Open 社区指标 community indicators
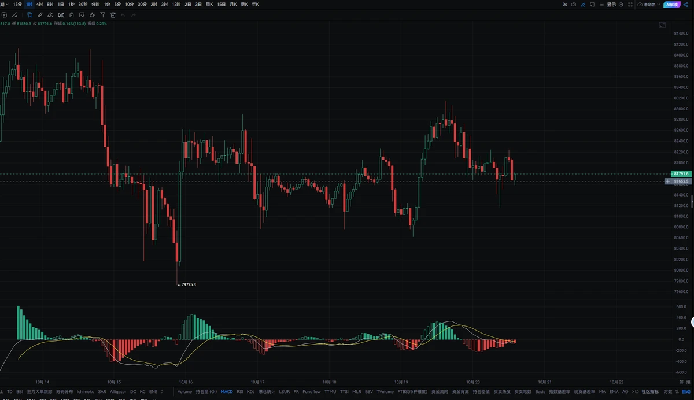The width and height of the screenshot is (694, 400). pos(650,391)
